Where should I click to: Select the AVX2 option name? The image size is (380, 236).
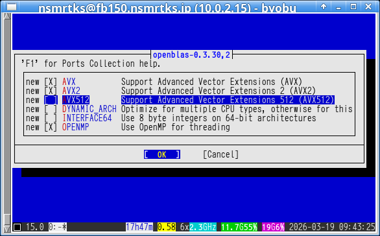(71, 91)
